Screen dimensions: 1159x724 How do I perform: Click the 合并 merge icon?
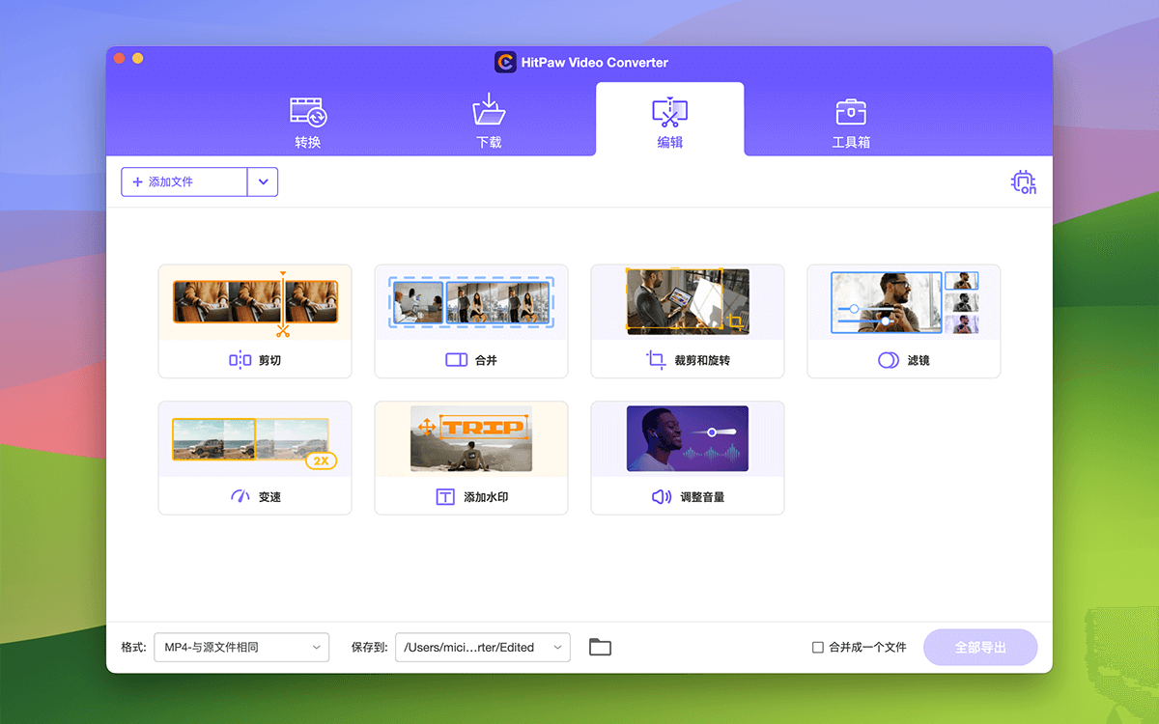click(457, 360)
